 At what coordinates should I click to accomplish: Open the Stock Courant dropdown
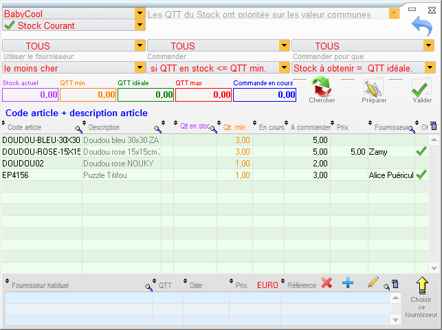(140, 25)
